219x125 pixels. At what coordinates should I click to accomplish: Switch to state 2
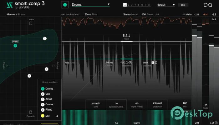click(x=128, y=5)
